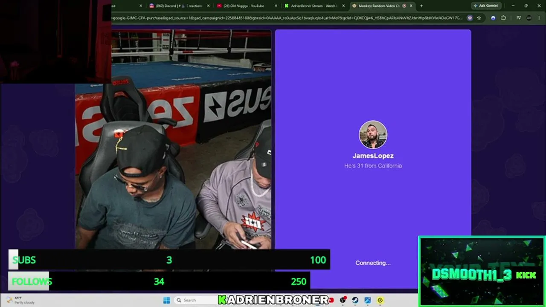Open the dark taskbar app with red badge
Screen dimensions: 546x307
click(x=343, y=300)
